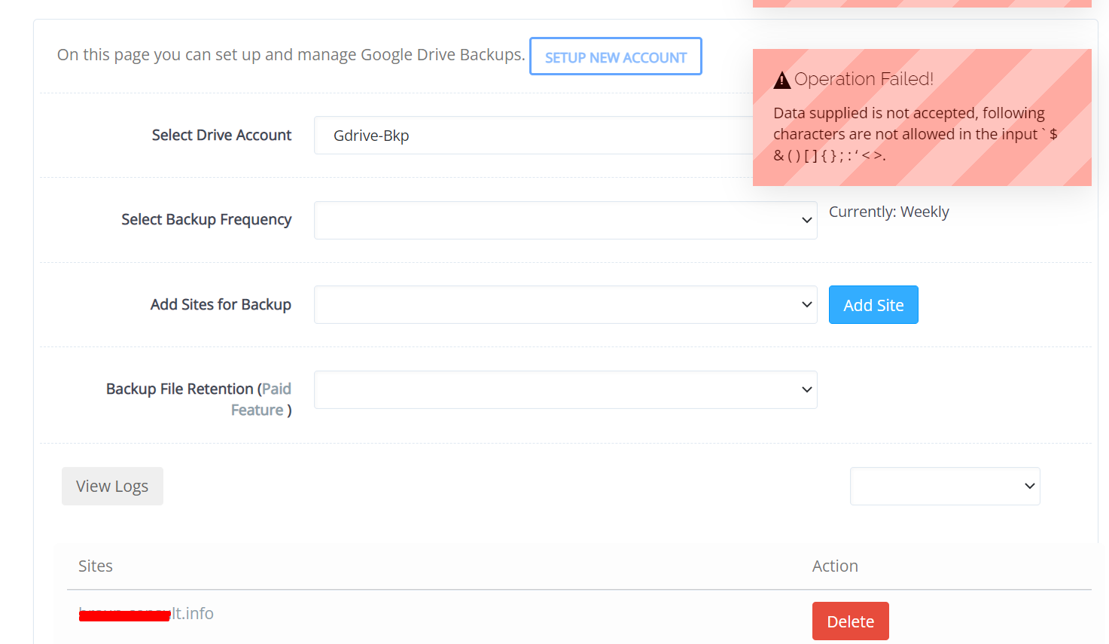Click the site name ending in .info
This screenshot has width=1109, height=644.
click(x=146, y=613)
